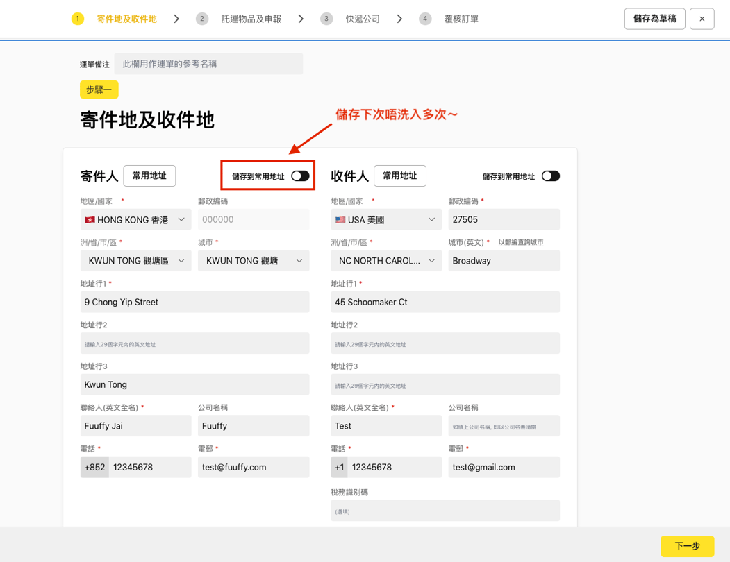Go to 託運物品及申報 step tab
This screenshot has height=562, width=730.
(251, 19)
